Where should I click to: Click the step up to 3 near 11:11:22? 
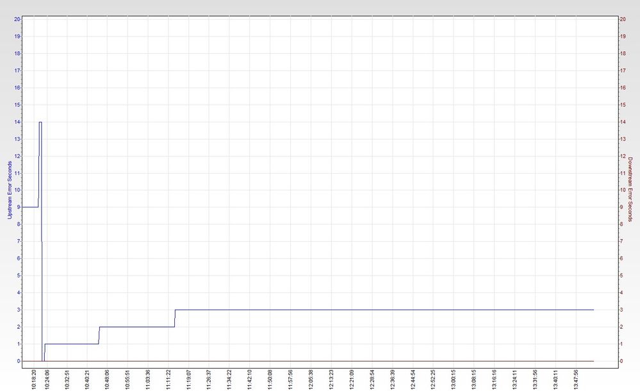click(175, 319)
